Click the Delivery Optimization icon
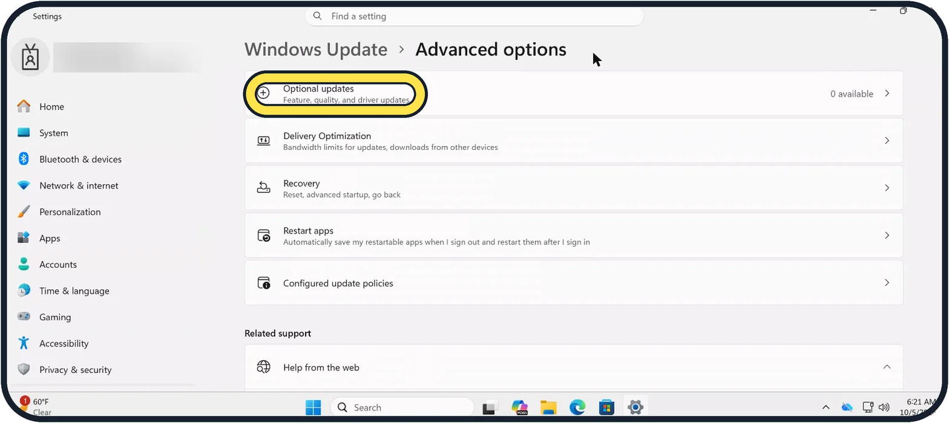949x423 pixels. (263, 141)
